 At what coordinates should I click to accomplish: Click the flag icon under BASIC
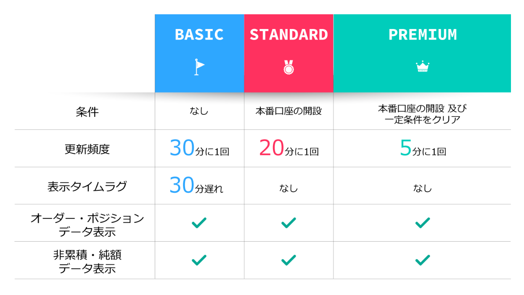(199, 67)
